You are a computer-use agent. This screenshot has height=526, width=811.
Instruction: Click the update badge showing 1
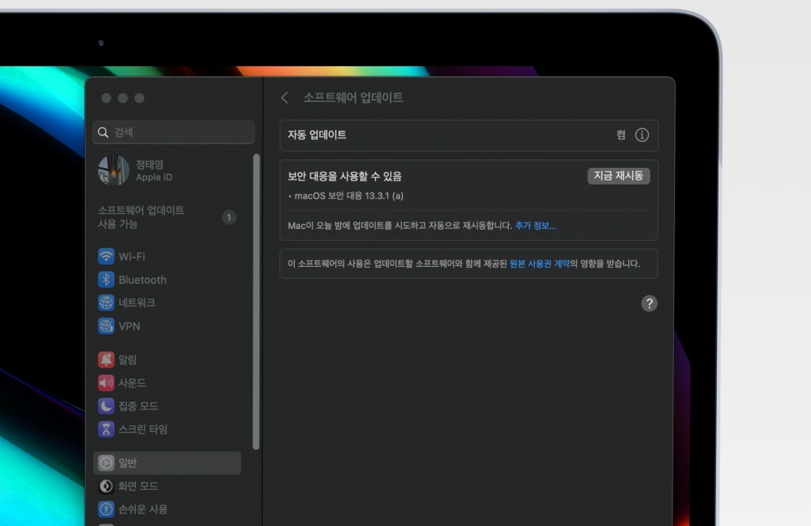229,217
